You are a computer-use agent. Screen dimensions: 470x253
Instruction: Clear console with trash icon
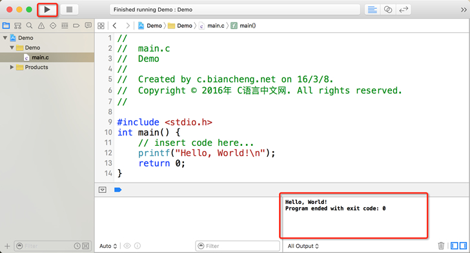pos(441,246)
